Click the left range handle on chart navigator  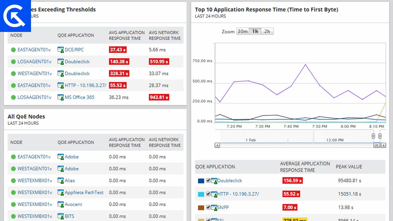373,136
